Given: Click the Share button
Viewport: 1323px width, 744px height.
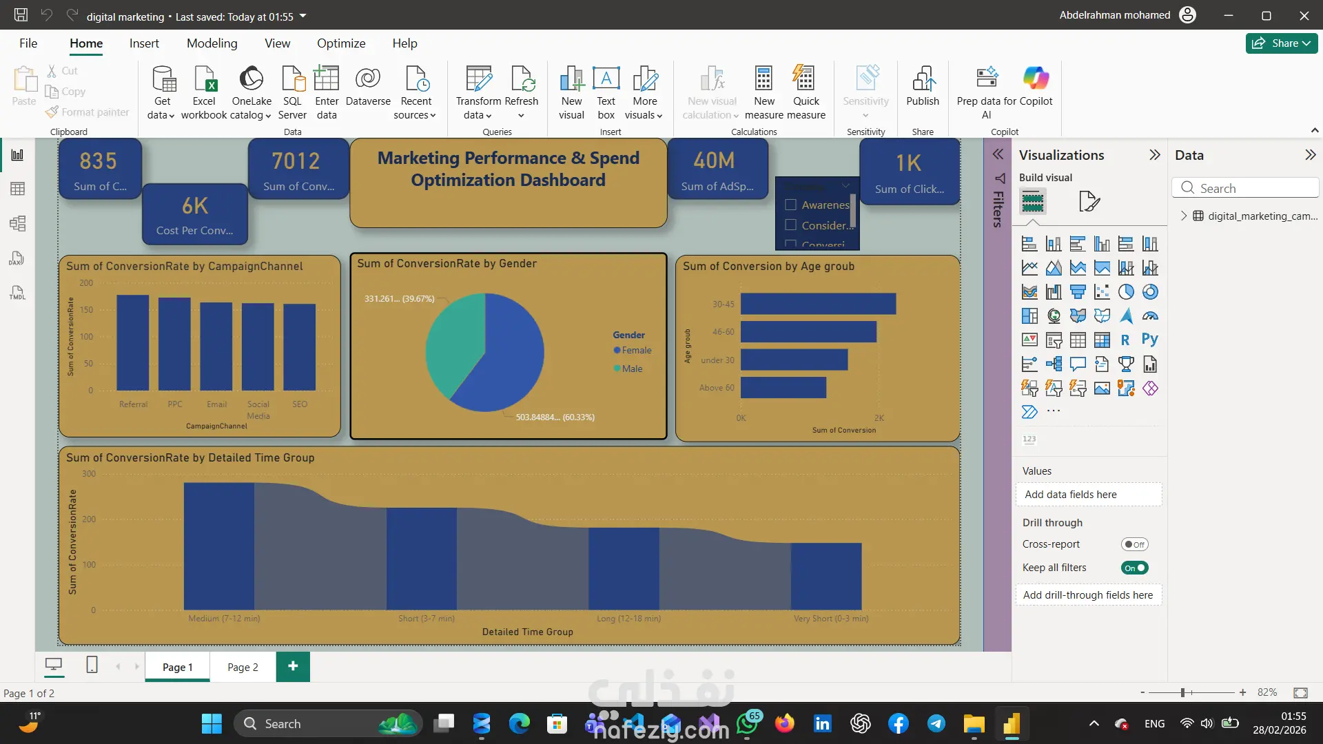Looking at the screenshot, I should tap(1281, 43).
